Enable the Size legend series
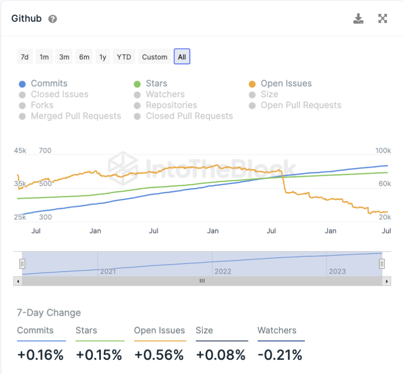 [x=264, y=94]
